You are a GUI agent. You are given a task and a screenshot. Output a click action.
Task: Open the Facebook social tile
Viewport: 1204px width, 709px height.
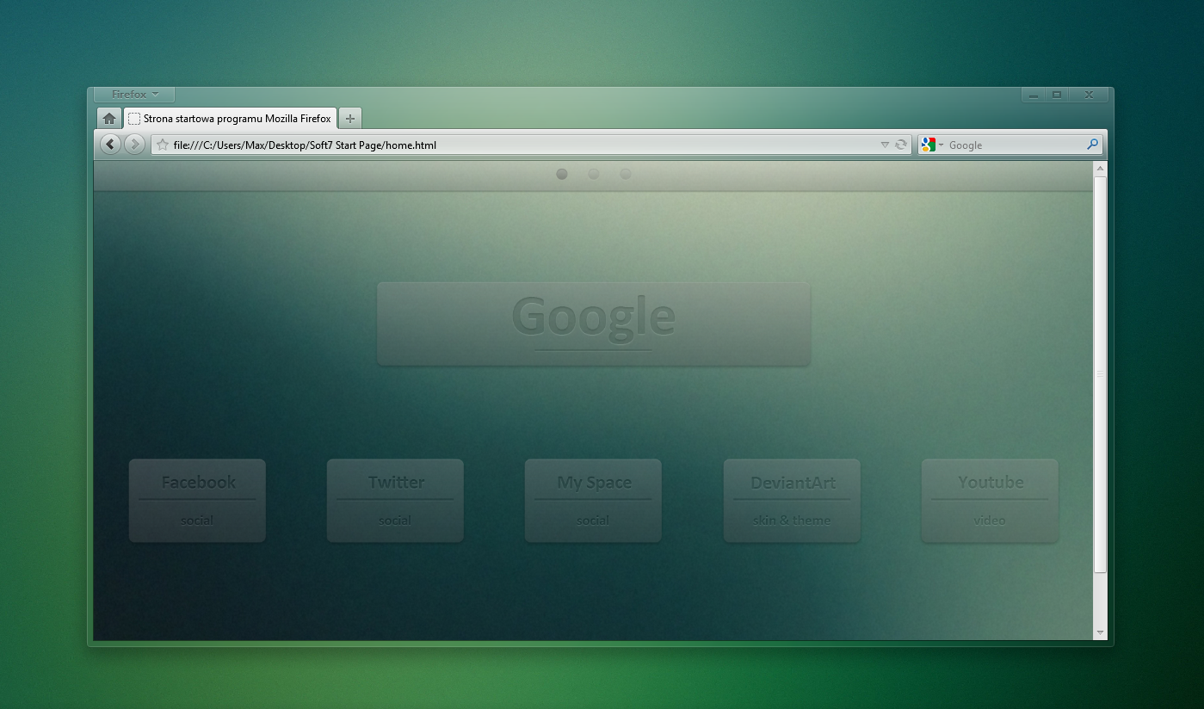[x=197, y=501]
